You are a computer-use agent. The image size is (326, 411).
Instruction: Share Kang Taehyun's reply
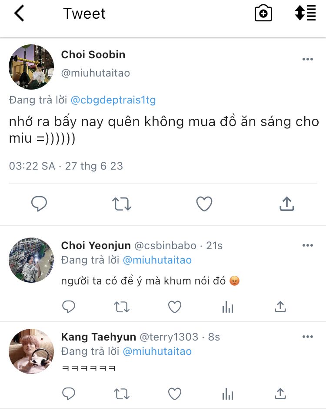click(280, 394)
